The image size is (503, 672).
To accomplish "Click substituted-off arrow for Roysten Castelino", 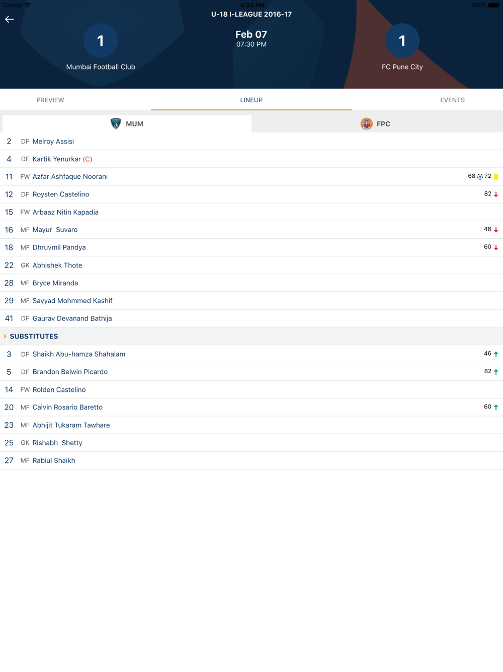I will (496, 194).
